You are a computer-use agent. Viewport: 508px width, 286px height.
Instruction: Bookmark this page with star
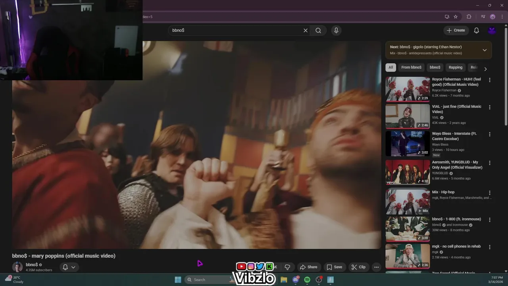point(456,17)
